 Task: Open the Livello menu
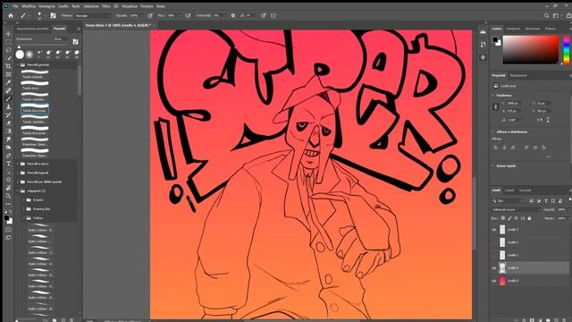(x=63, y=6)
